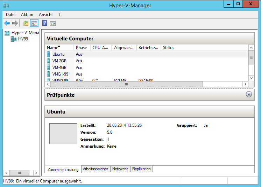The width and height of the screenshot is (261, 187).
Task: Close the Hyper-V-Manager window
Action: point(251,4)
